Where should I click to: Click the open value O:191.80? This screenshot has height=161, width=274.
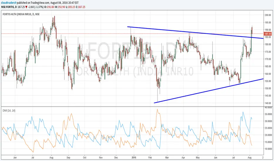49,7
